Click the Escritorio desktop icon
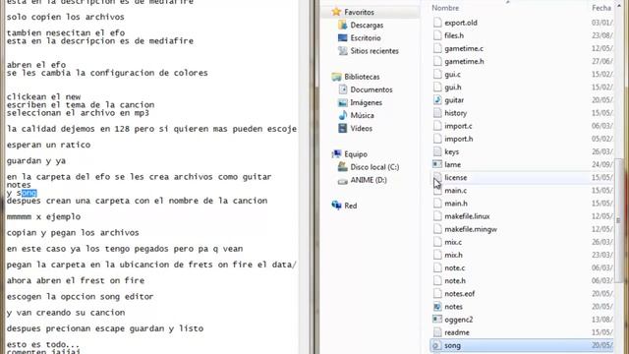 [x=343, y=37]
